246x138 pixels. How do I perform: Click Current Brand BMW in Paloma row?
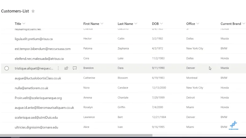pyautogui.click(x=224, y=49)
